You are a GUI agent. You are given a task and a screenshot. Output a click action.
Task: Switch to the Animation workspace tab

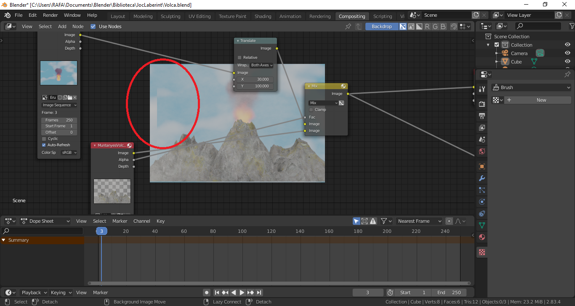[x=290, y=16]
